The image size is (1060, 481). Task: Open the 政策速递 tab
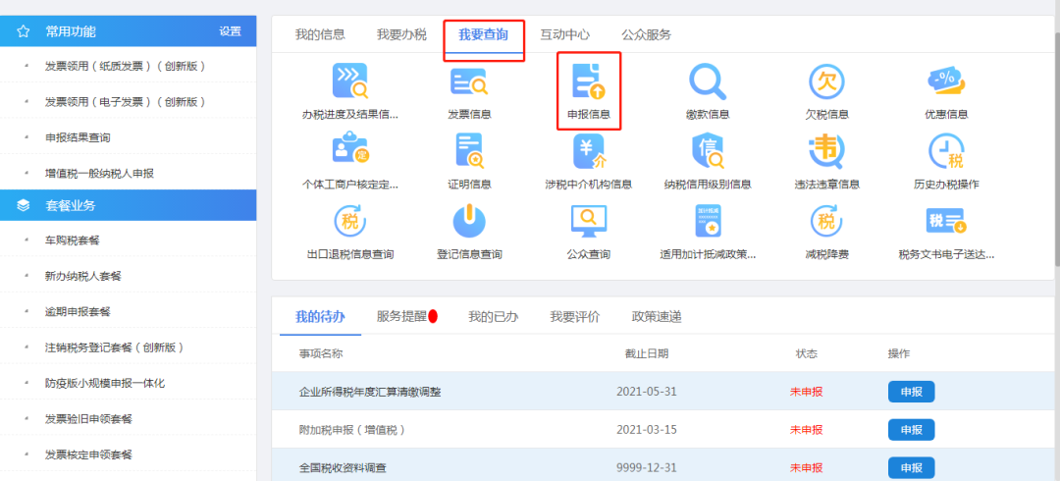click(657, 317)
